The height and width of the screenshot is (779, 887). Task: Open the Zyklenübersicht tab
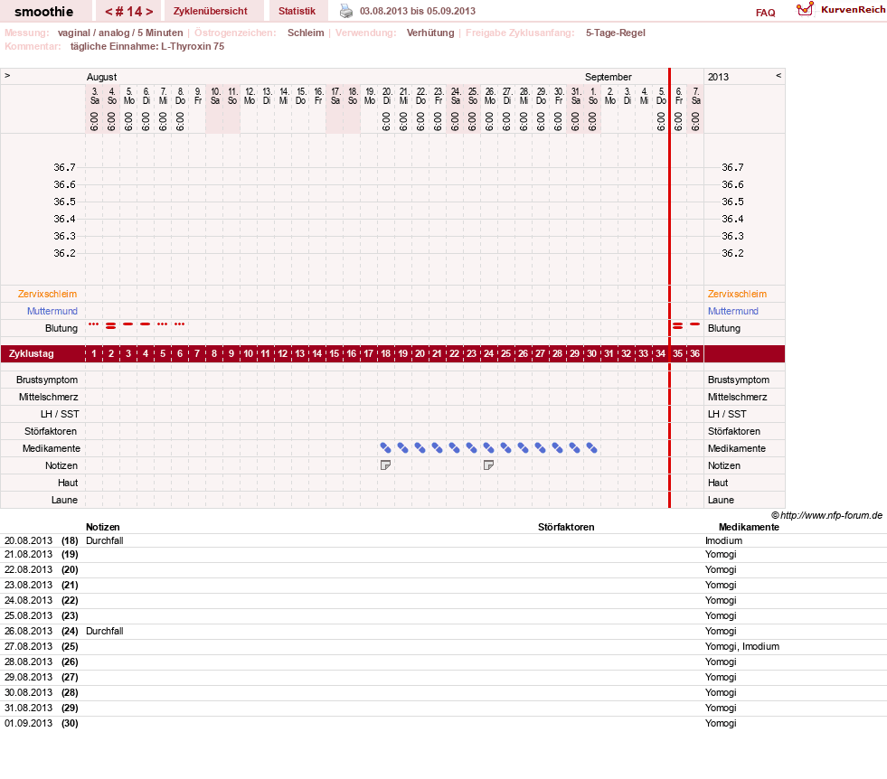pyautogui.click(x=211, y=11)
